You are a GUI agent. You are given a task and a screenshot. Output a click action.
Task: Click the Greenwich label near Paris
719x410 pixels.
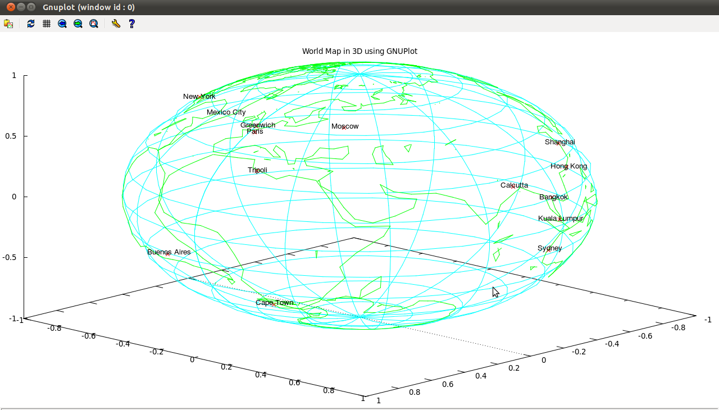click(257, 125)
